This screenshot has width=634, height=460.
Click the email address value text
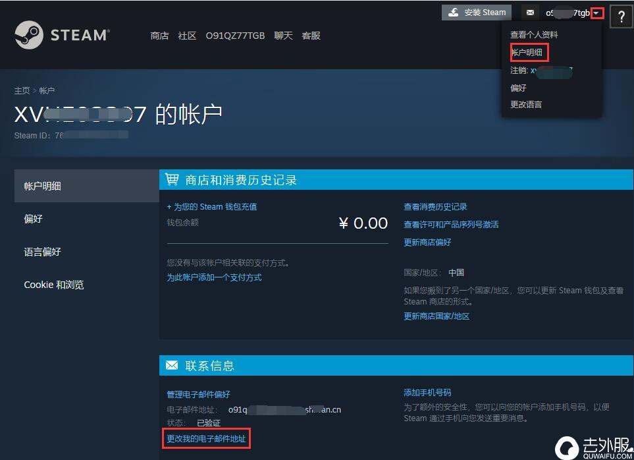click(x=284, y=410)
